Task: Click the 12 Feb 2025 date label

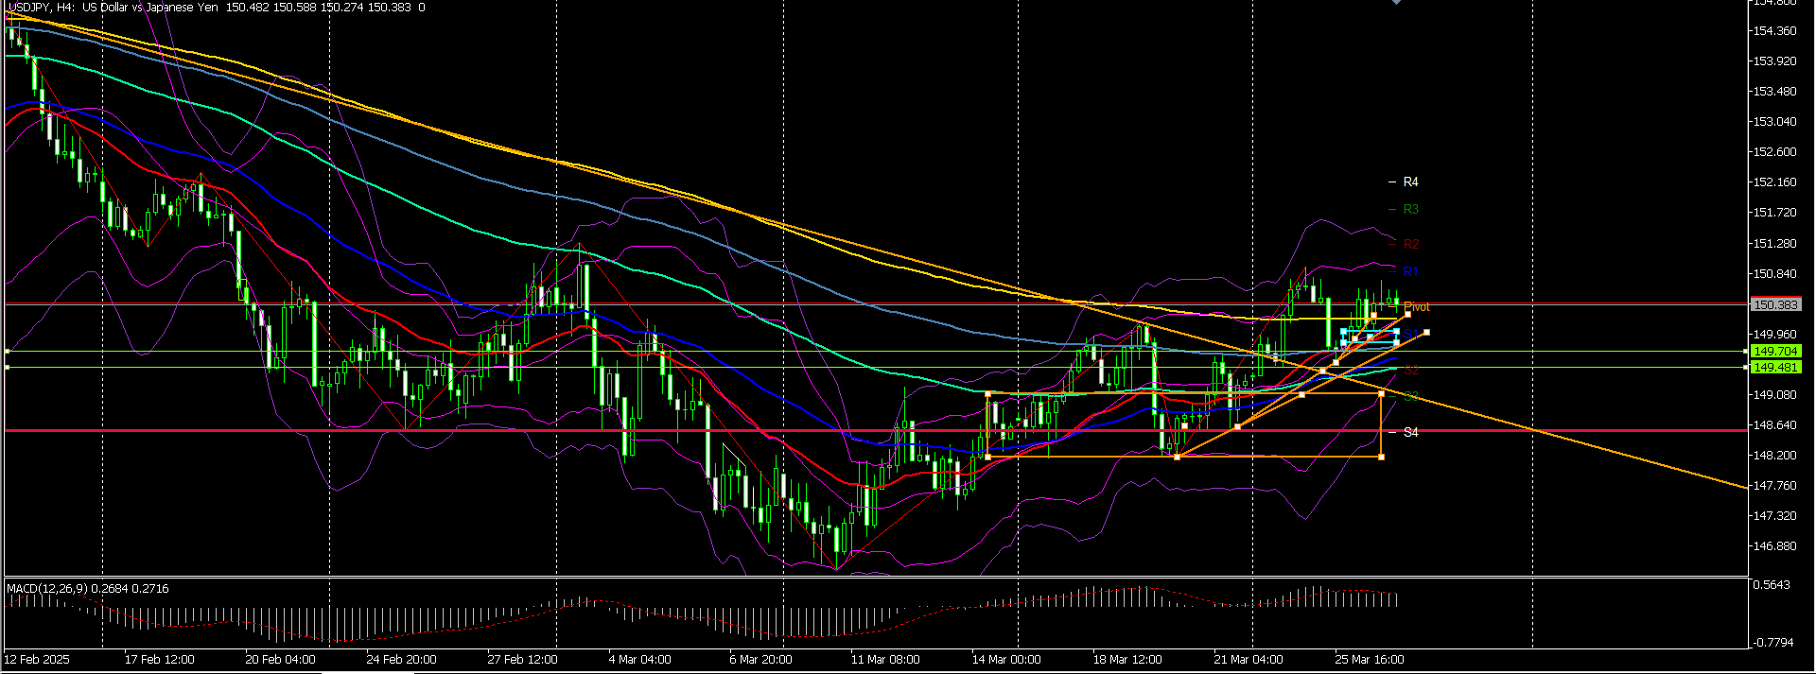Action: [x=37, y=659]
